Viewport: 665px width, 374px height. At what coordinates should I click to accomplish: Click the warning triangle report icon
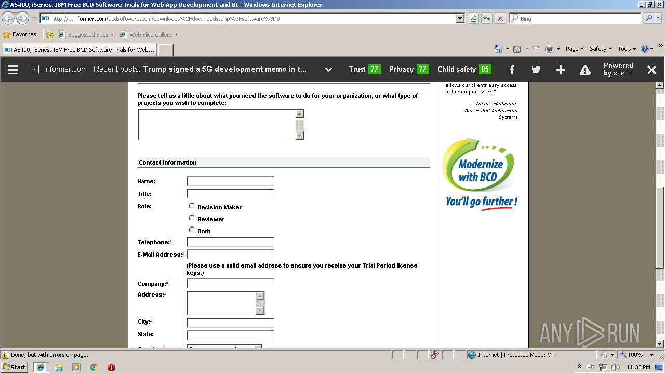click(585, 70)
